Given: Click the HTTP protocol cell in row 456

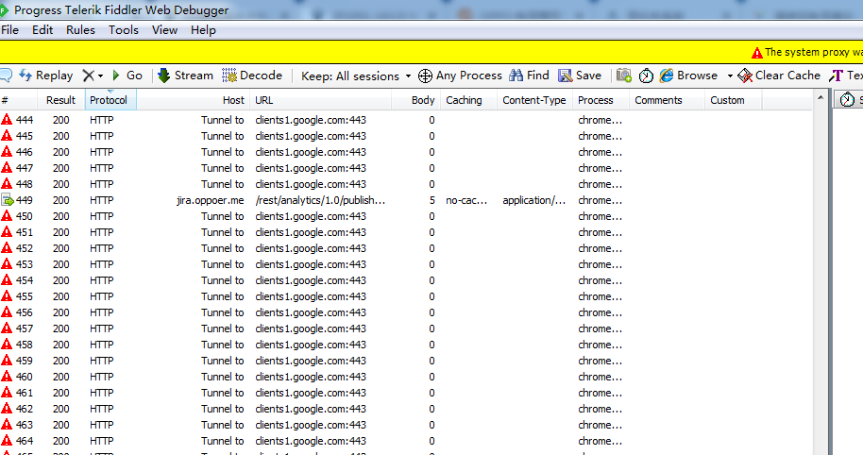Looking at the screenshot, I should [x=102, y=312].
